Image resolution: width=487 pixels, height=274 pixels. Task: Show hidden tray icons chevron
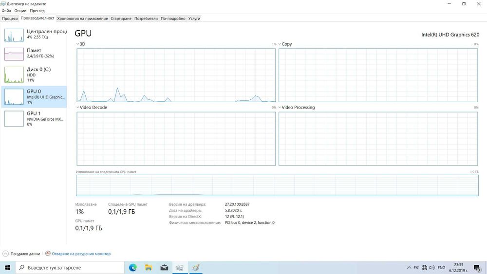(409, 268)
